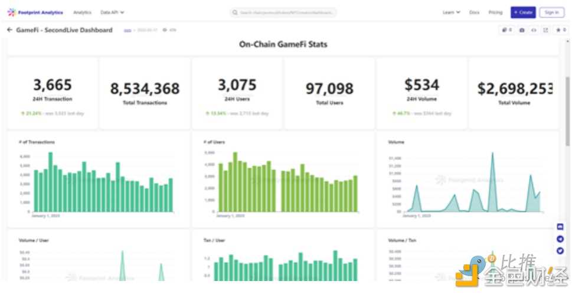
Task: Go back using the left arrow
Action: [x=9, y=30]
